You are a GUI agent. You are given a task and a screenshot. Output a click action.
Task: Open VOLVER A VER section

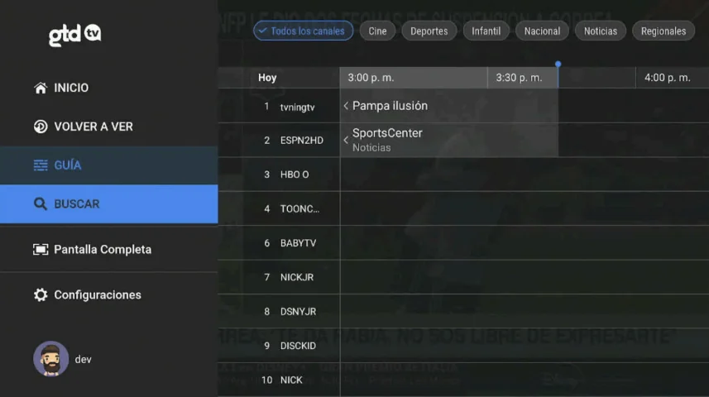(x=109, y=127)
